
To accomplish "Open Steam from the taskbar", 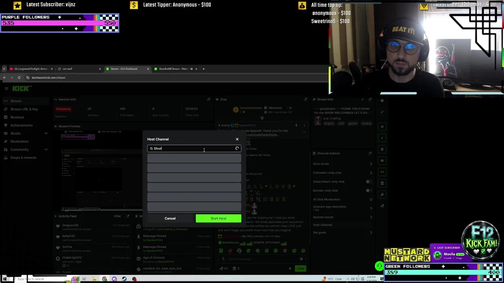I will click(124, 279).
